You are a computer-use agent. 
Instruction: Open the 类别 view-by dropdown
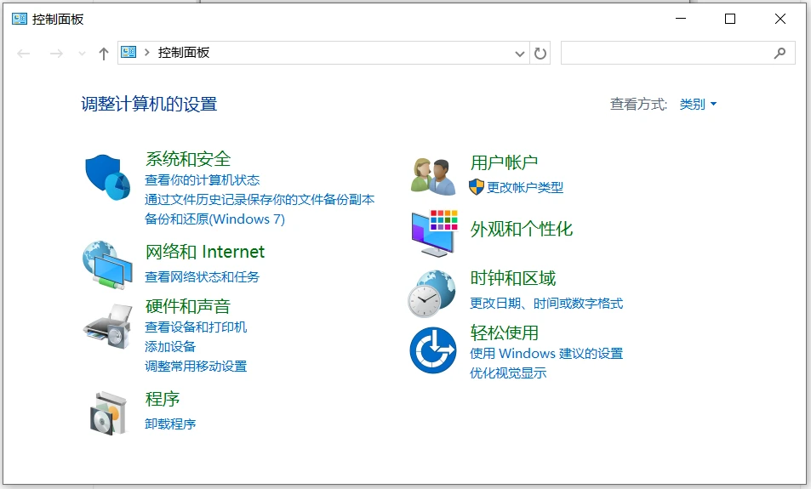698,104
